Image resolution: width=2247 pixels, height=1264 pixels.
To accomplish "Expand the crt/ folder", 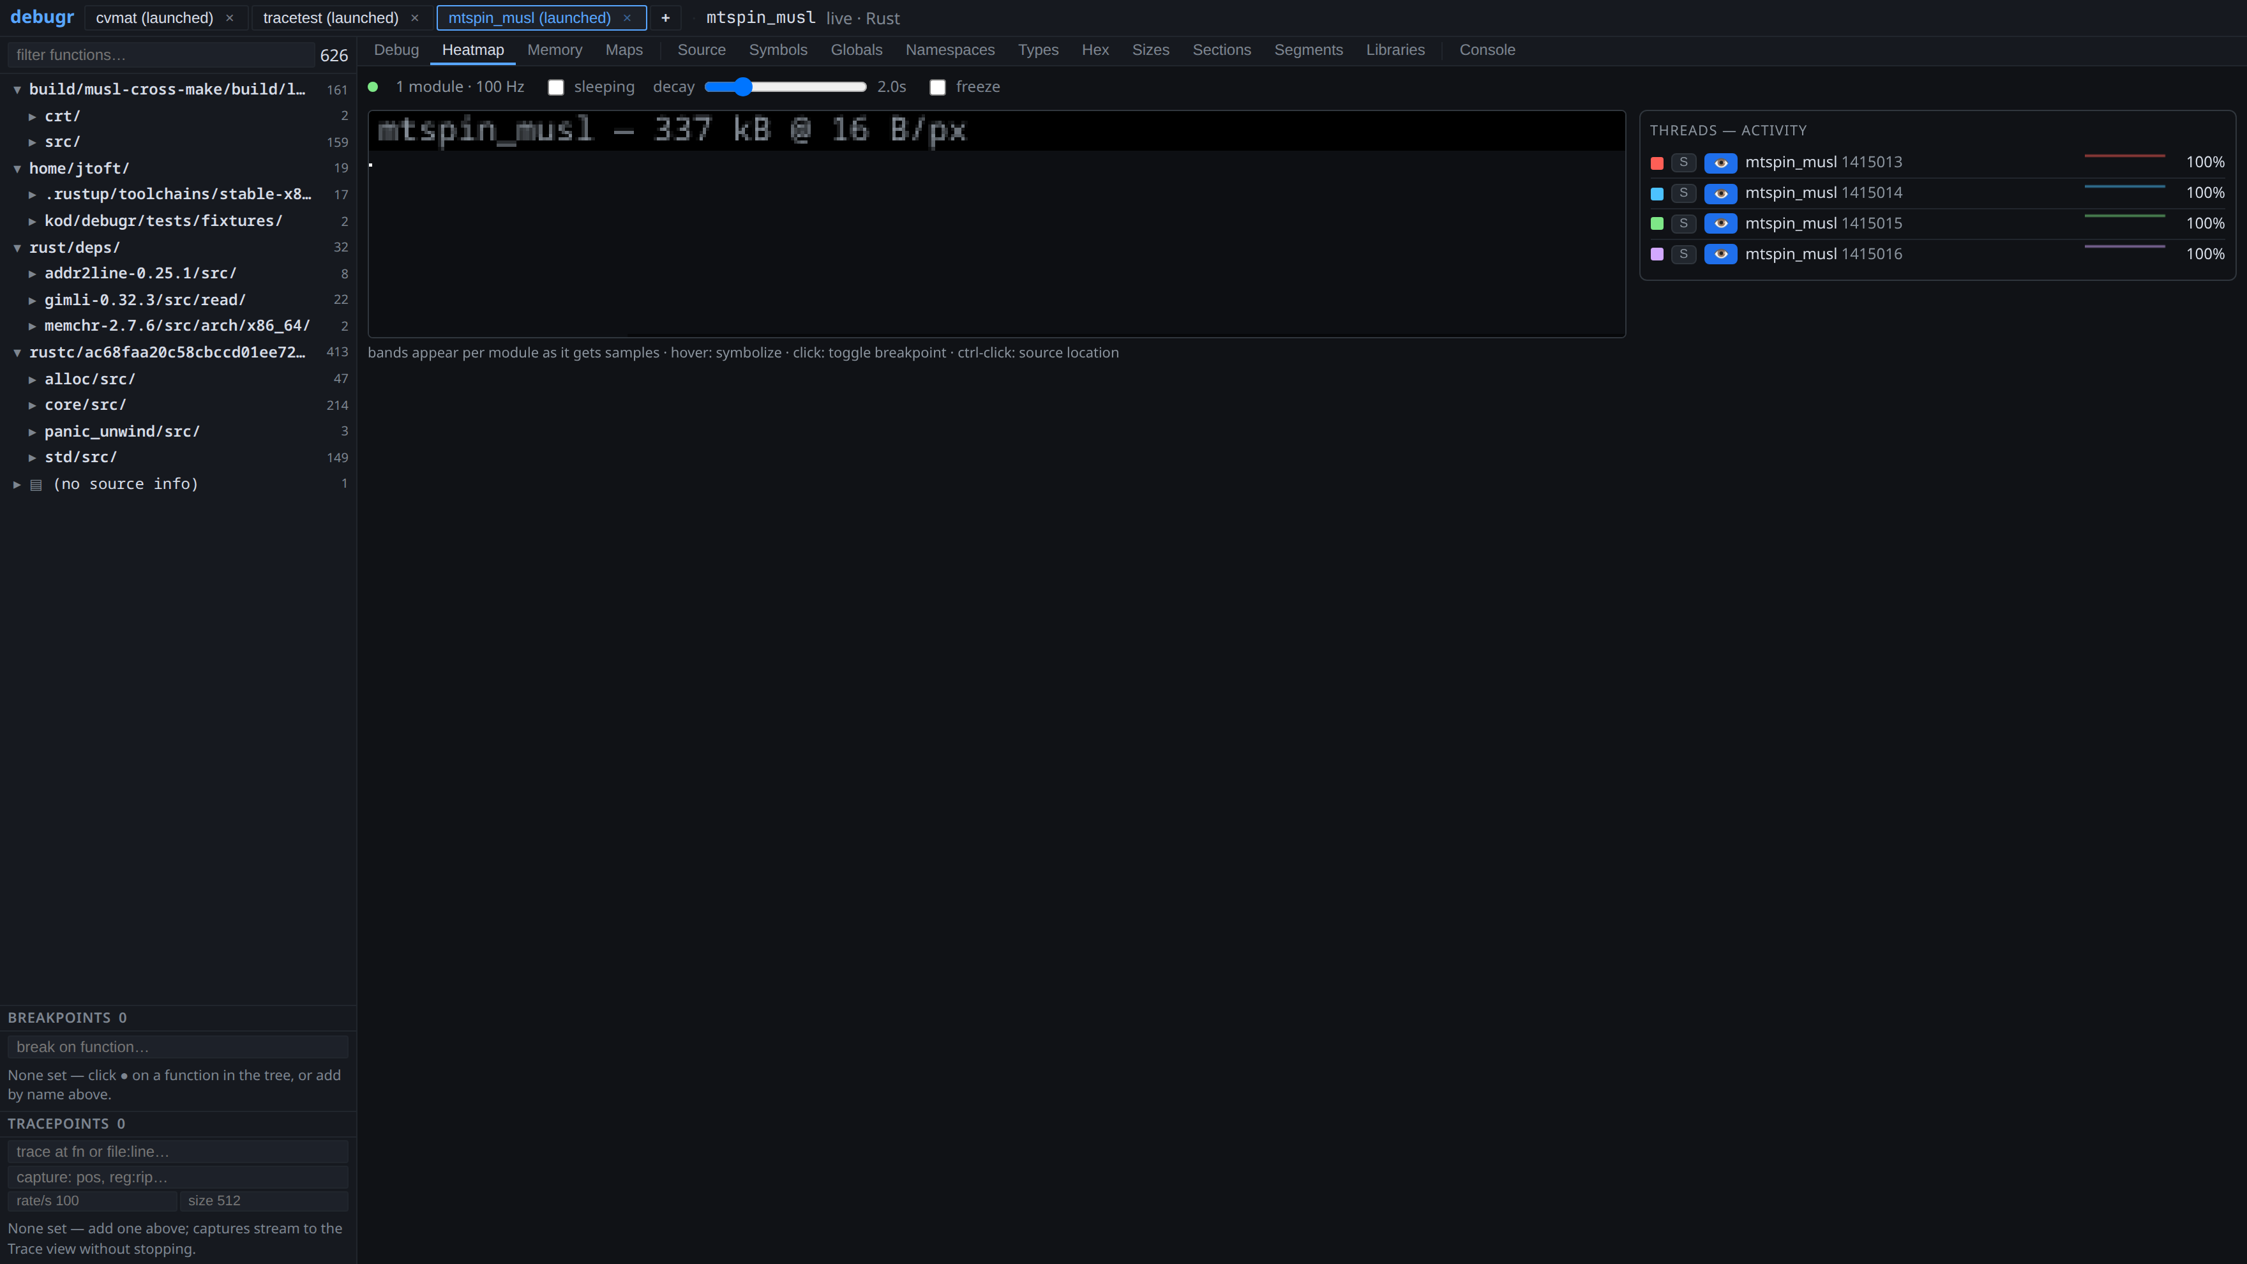I will point(33,116).
